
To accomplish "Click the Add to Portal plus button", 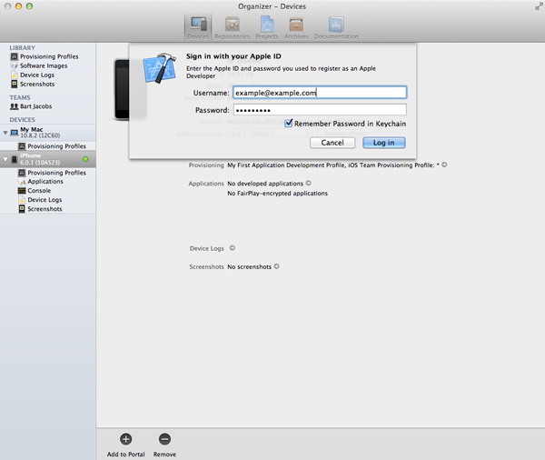I will (x=126, y=439).
